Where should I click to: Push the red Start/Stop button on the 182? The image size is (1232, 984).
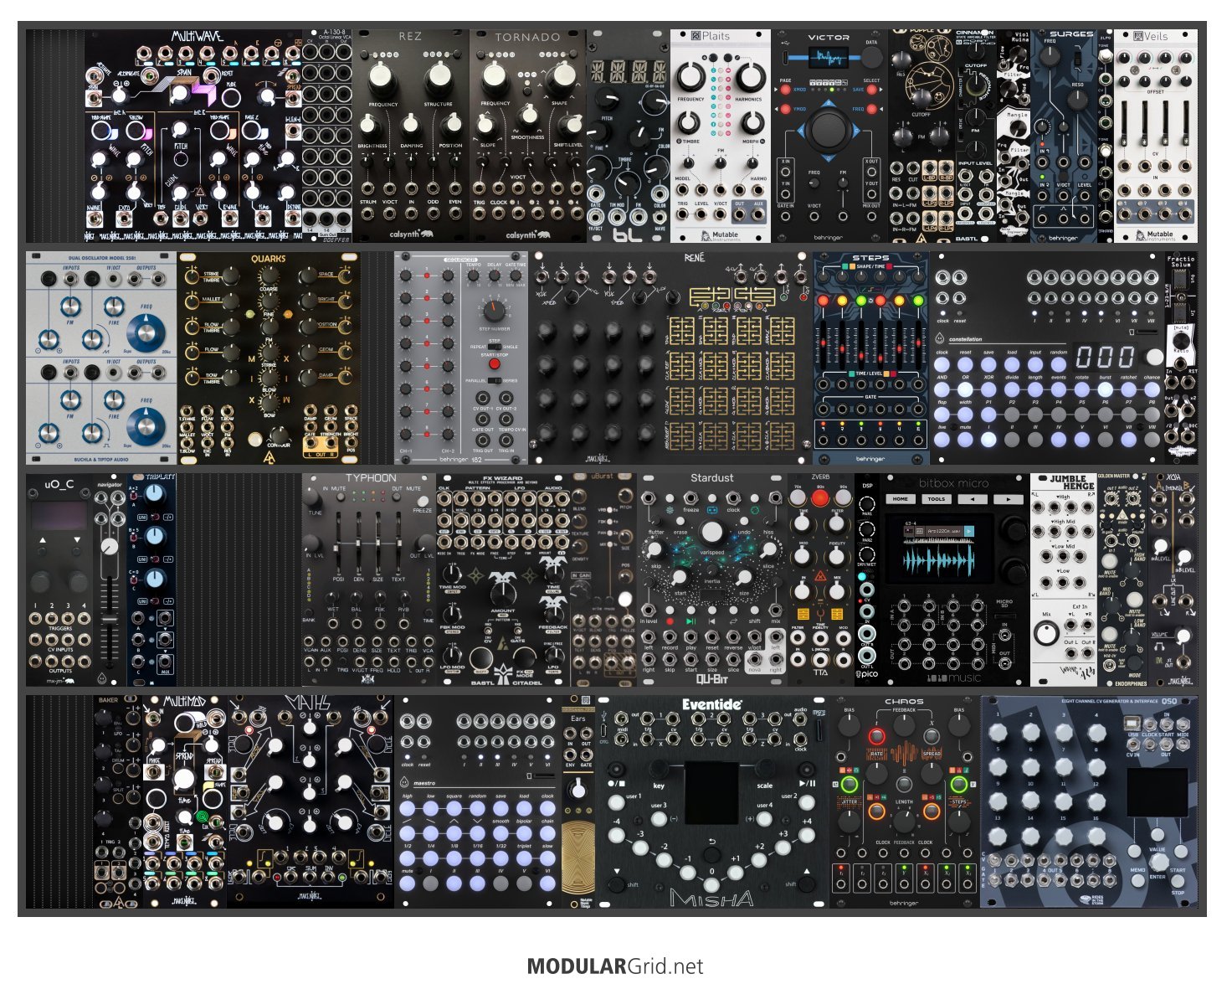pyautogui.click(x=494, y=363)
